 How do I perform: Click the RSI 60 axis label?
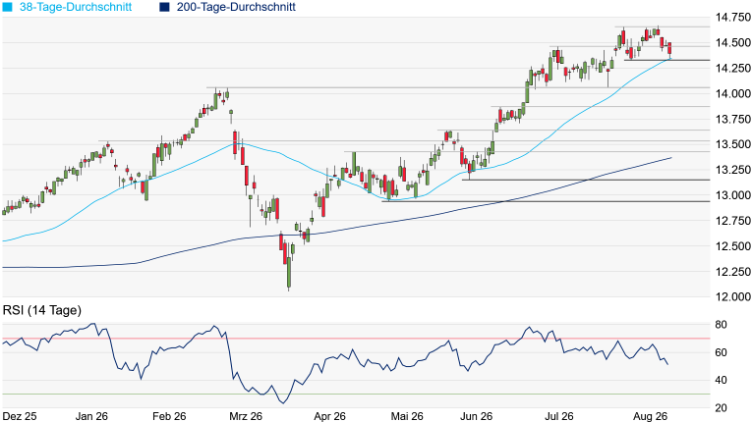(721, 352)
